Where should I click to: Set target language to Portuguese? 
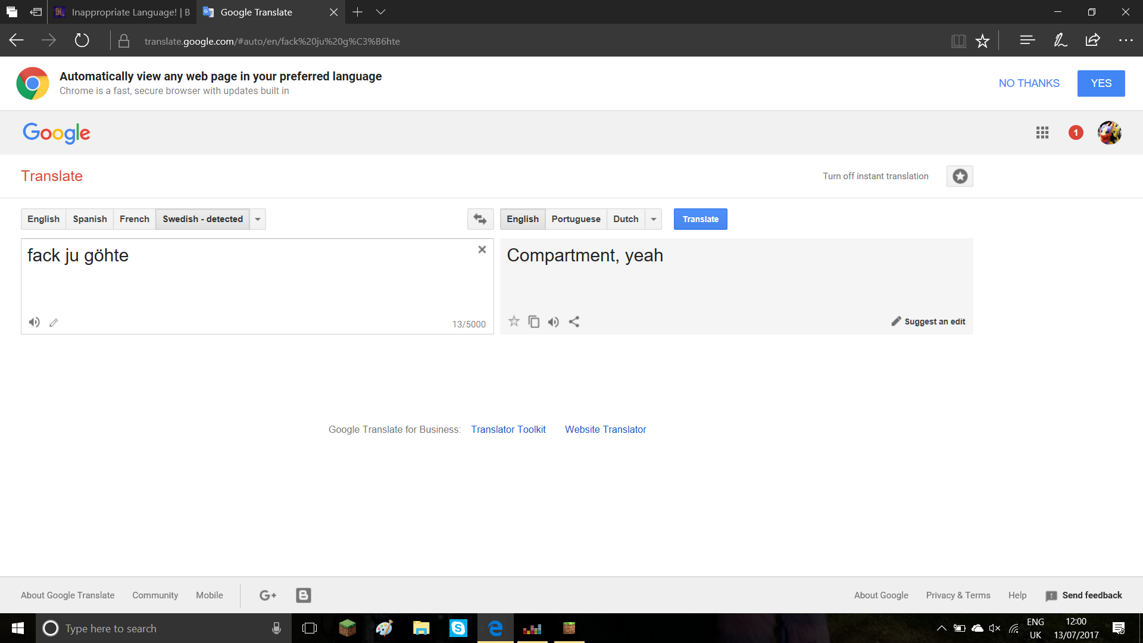tap(576, 219)
